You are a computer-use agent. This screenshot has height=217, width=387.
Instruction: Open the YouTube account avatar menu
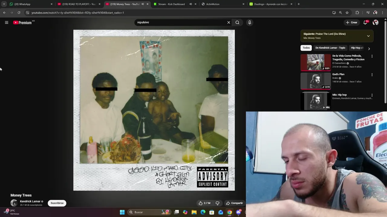[x=376, y=22]
